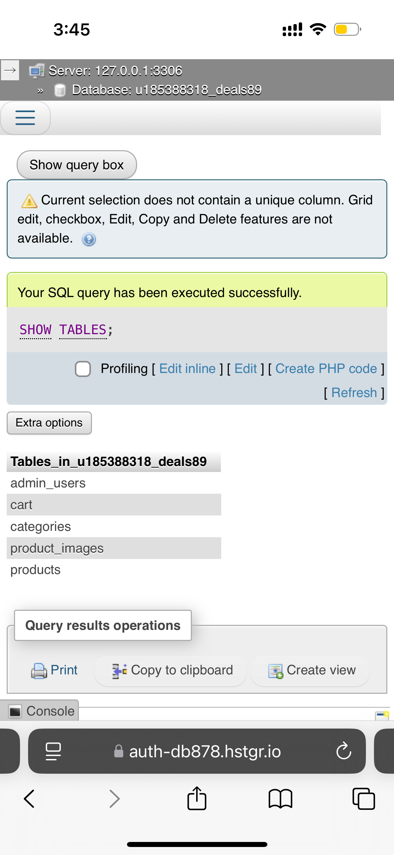Click the Safari reload page icon
The height and width of the screenshot is (855, 394).
pyautogui.click(x=344, y=751)
